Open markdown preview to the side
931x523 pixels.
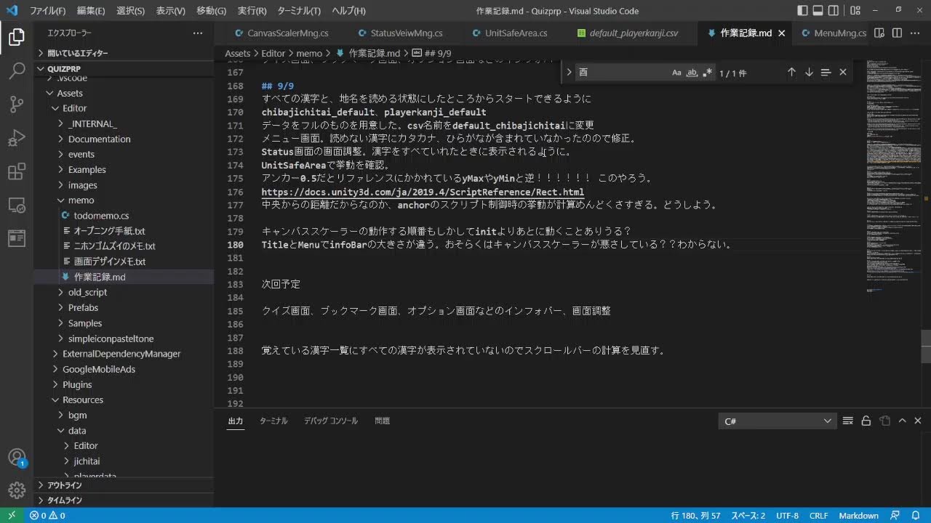click(x=879, y=33)
